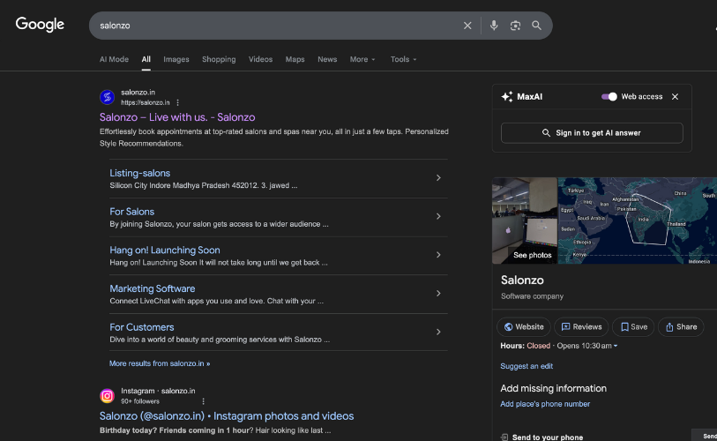Open the salonzo.in result options menu
This screenshot has height=441, width=717.
click(x=177, y=102)
